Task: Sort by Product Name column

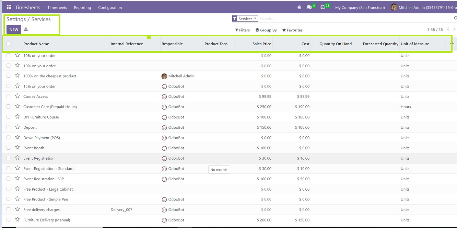Action: pos(36,44)
